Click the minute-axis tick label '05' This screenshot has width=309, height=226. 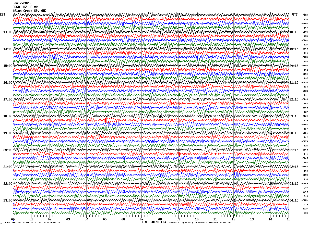coord(105,219)
